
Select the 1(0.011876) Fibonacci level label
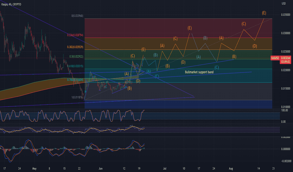click(x=77, y=97)
